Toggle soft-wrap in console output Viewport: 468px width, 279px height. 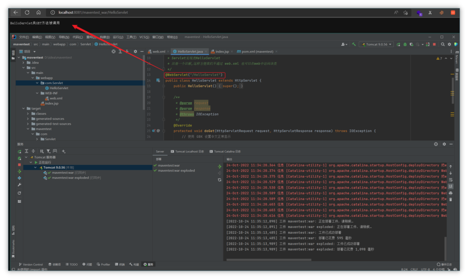[x=451, y=180]
